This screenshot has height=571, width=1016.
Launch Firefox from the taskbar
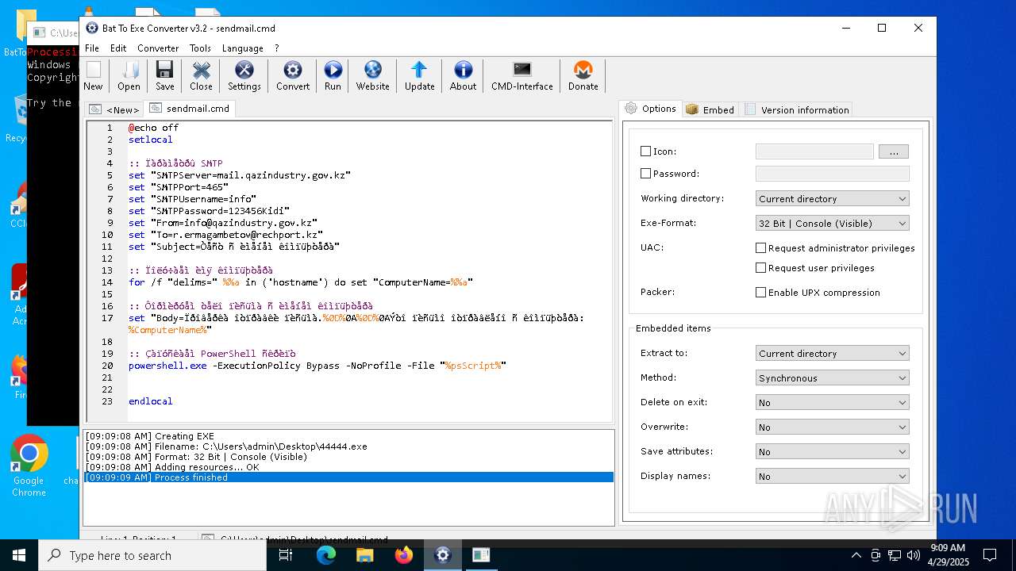[403, 555]
